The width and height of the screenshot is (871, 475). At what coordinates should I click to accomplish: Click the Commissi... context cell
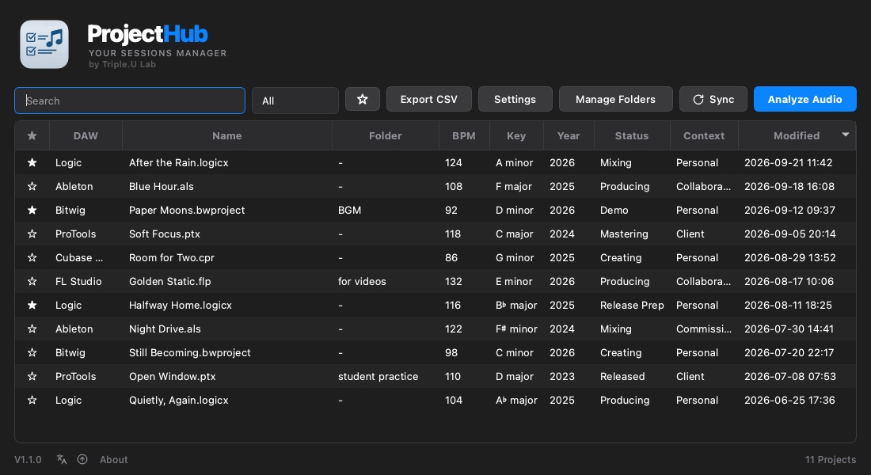pos(704,329)
